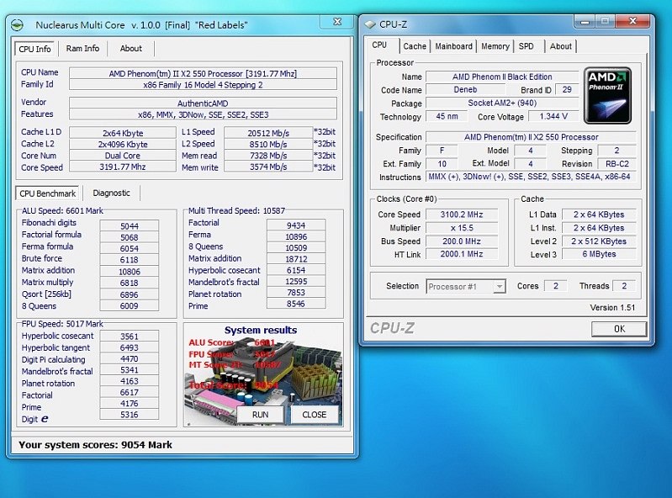The width and height of the screenshot is (672, 498).
Task: Click the Cores count value in CPU-Z
Action: 555,286
